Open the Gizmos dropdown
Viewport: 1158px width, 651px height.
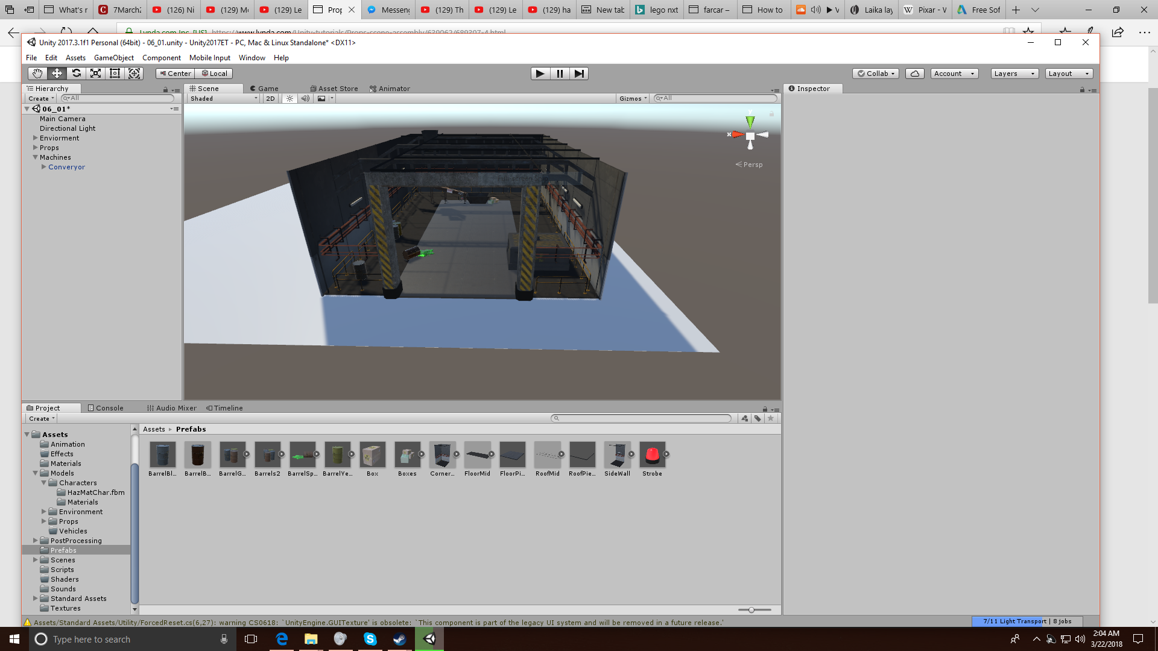tap(633, 98)
